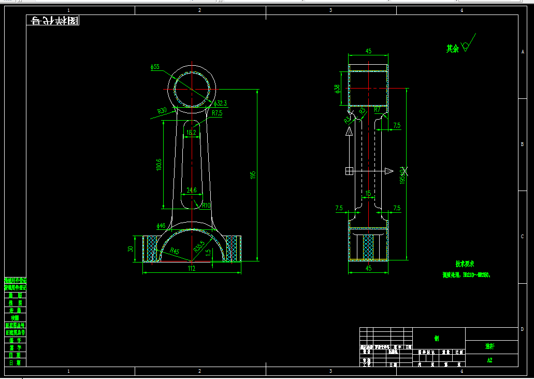Click the 钢 material text in the title block
Screen dimensions: 534x379
coord(437,339)
